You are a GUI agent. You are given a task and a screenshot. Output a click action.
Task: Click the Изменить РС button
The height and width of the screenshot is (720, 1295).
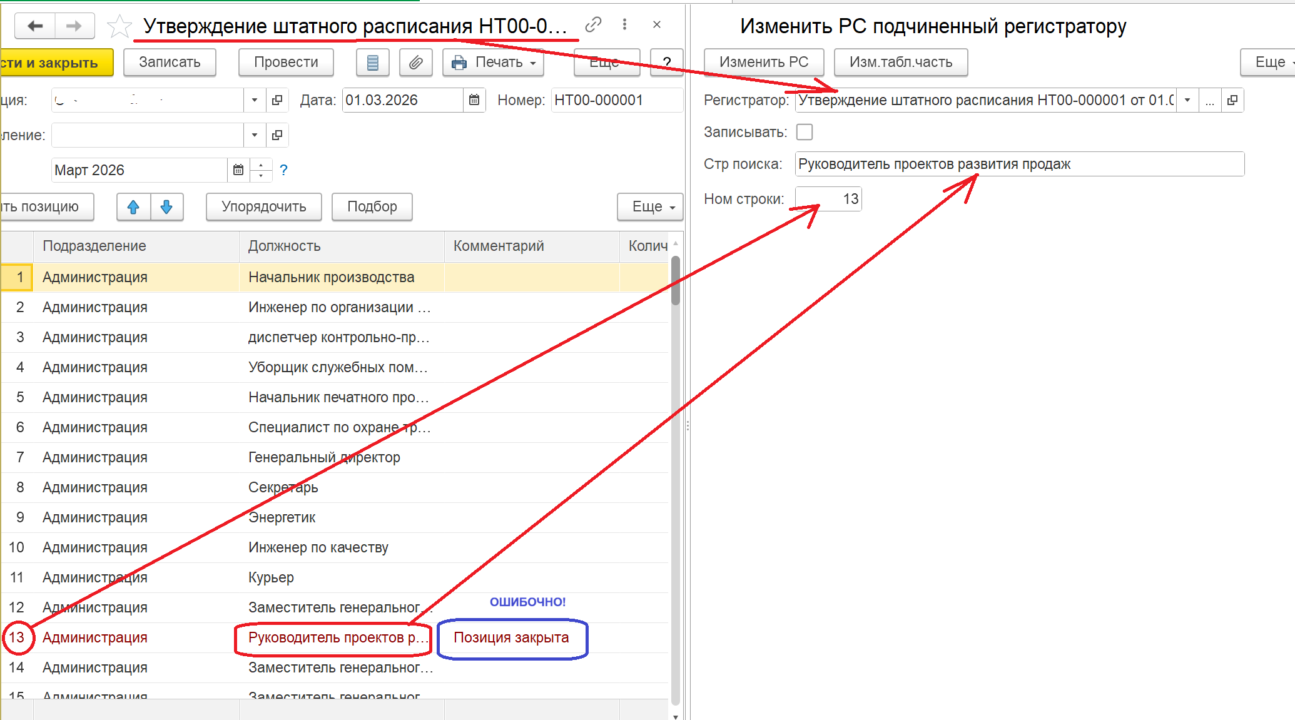[x=763, y=63]
